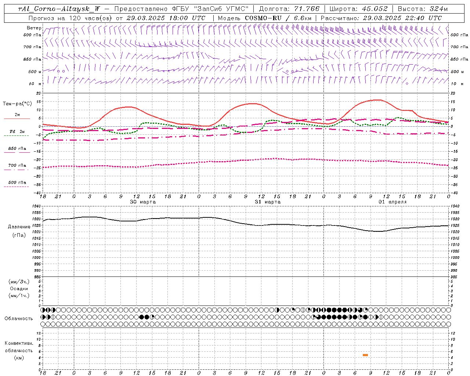470x376 pixels.
Task: Click the Облачность panel label
Action: pyautogui.click(x=19, y=319)
